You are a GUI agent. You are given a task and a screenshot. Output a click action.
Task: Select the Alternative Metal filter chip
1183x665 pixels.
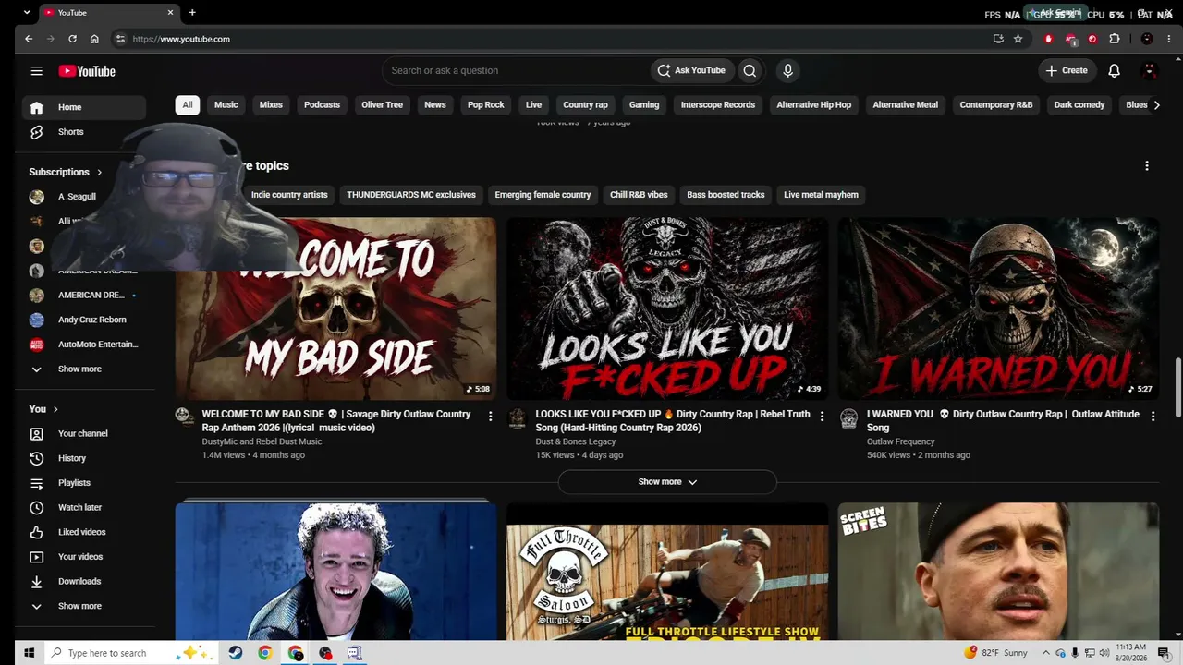906,105
